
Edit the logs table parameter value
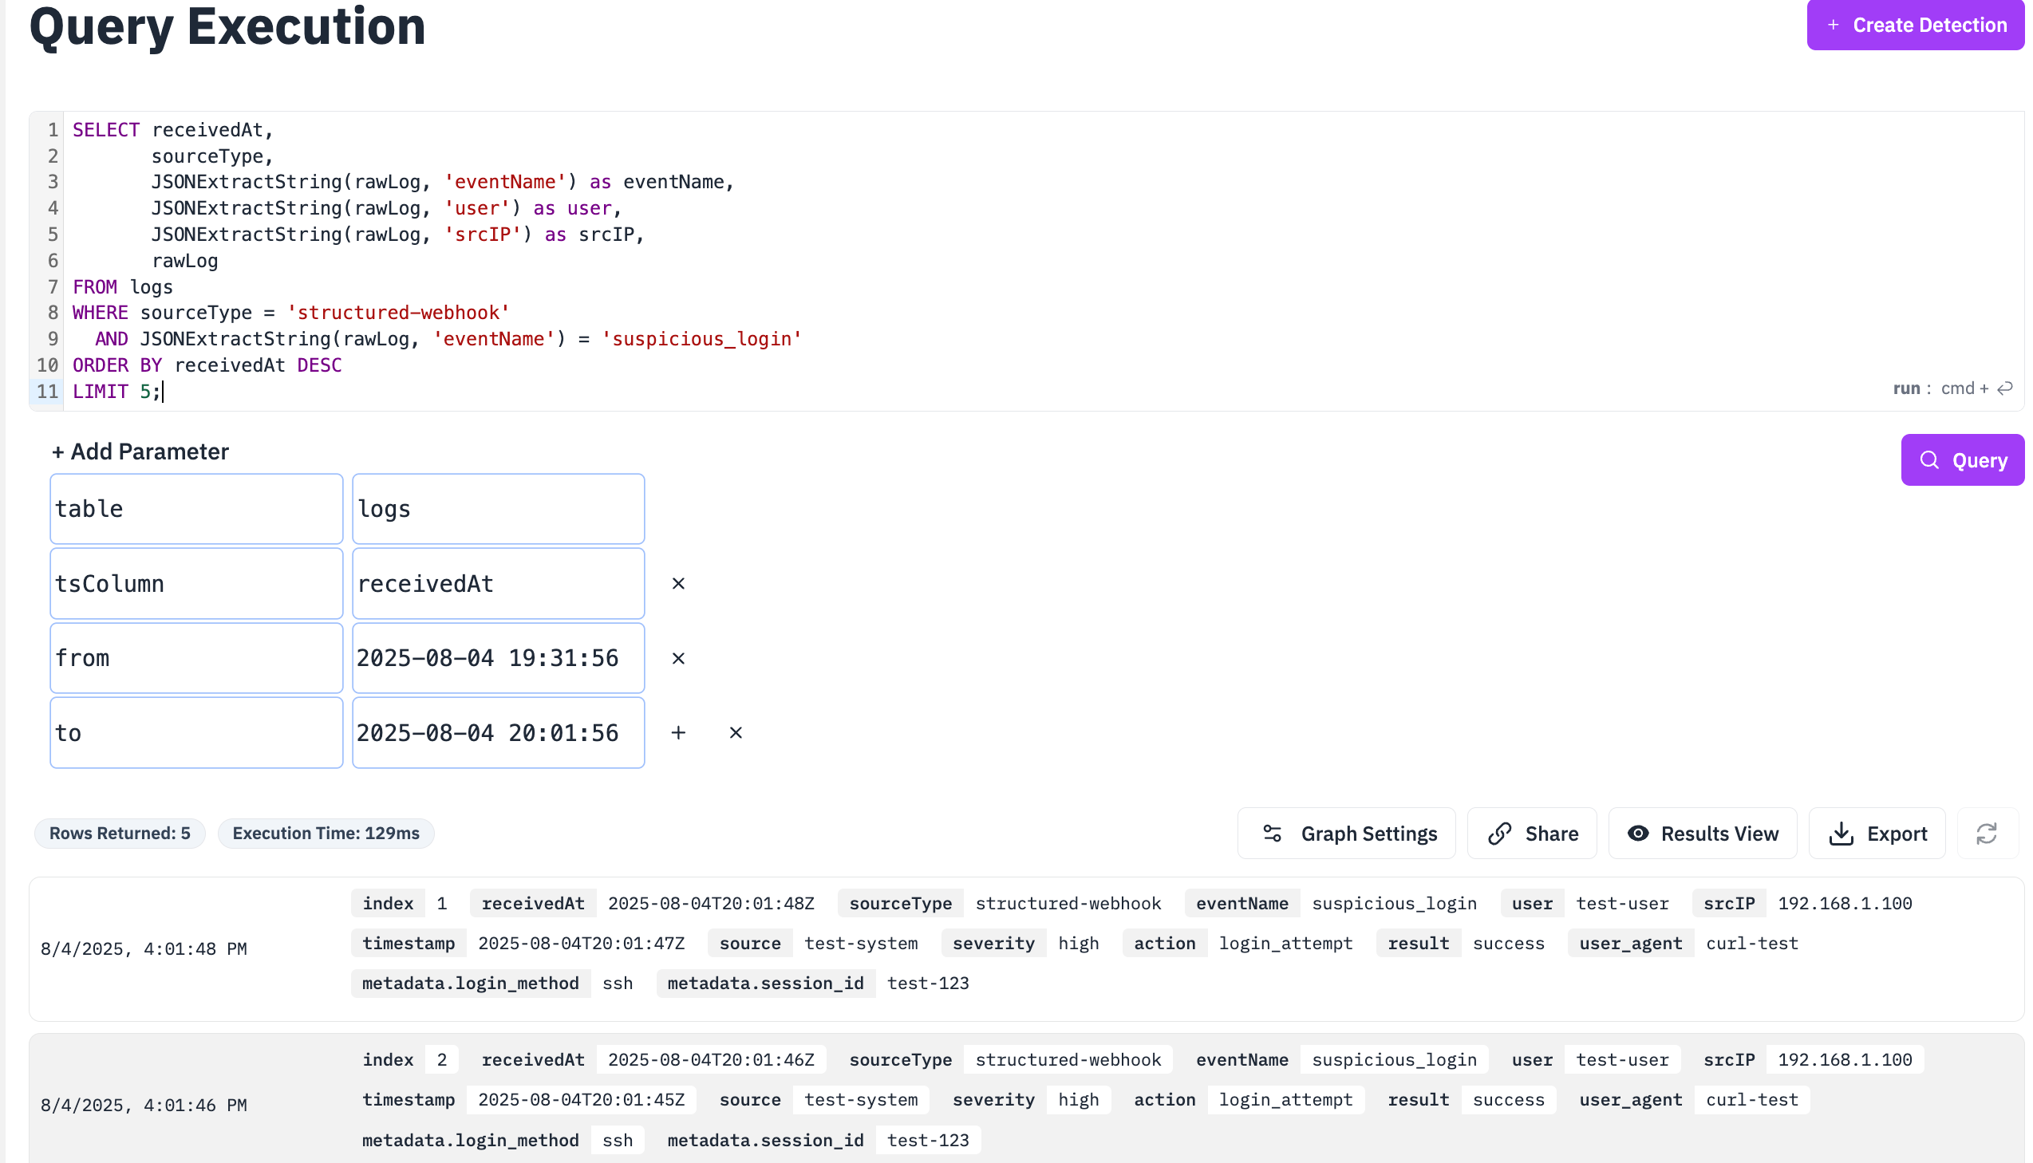click(498, 508)
